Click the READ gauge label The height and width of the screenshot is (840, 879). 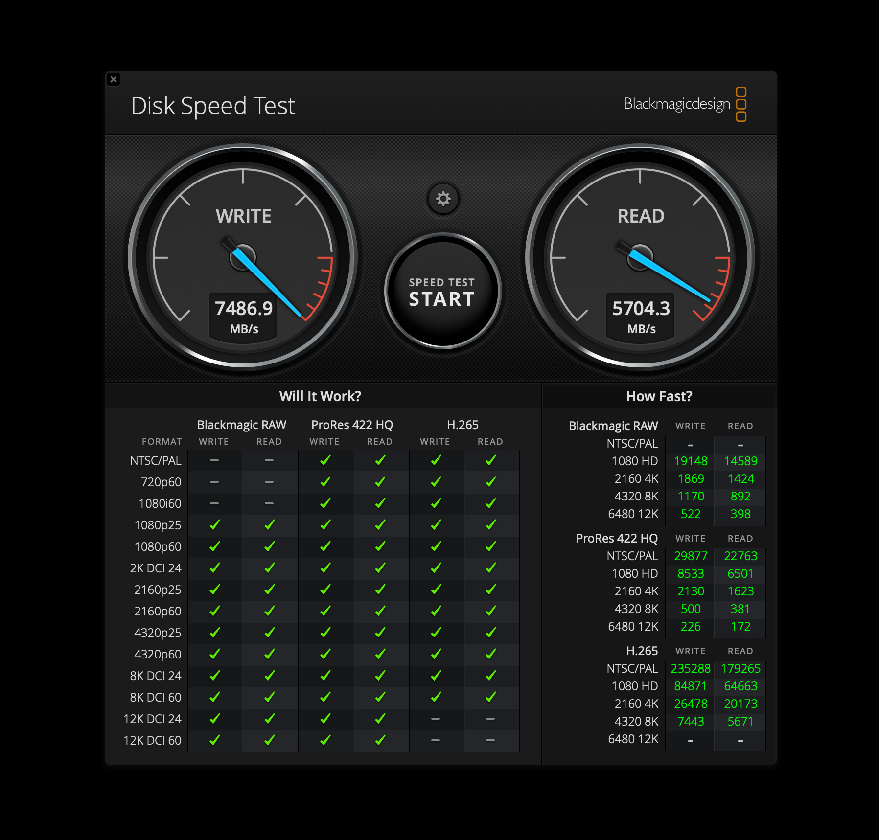pyautogui.click(x=641, y=216)
